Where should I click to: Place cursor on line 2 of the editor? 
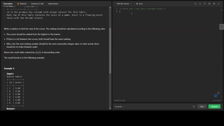click(x=170, y=12)
